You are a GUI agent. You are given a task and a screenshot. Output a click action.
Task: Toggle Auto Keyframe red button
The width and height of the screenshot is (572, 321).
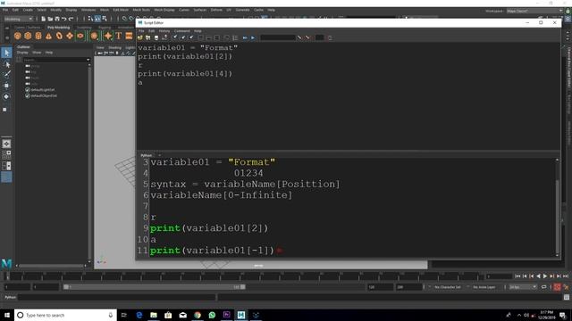557,287
